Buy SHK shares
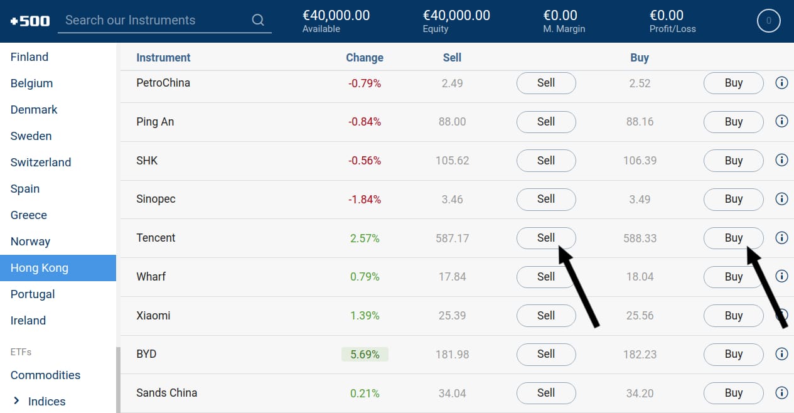The width and height of the screenshot is (794, 413). (x=734, y=161)
